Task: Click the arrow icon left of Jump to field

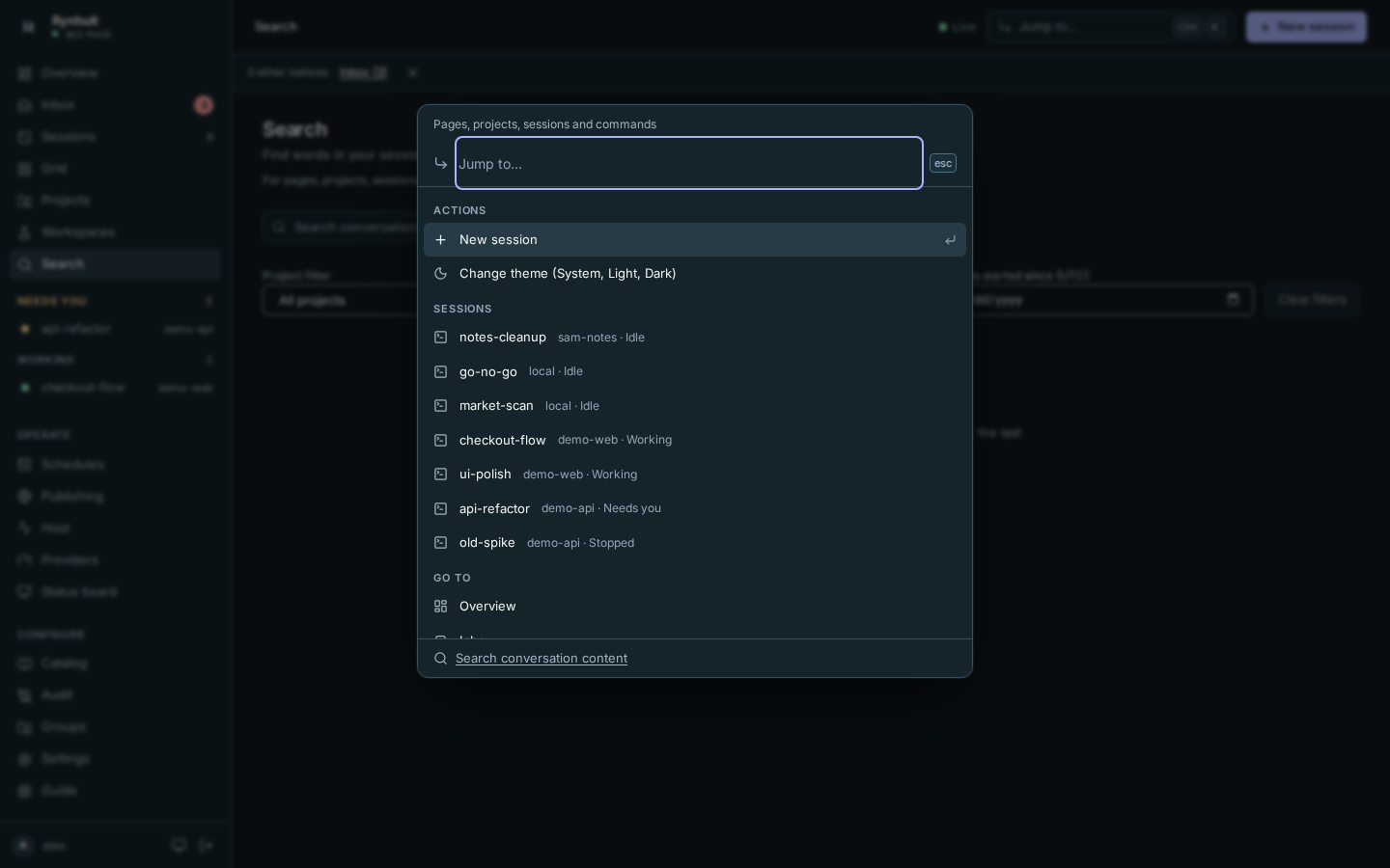Action: [441, 163]
